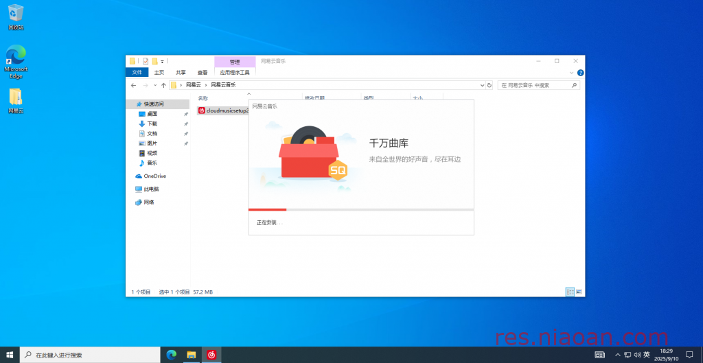Toggle the 英 input language indicator
The width and height of the screenshot is (703, 363).
(647, 355)
